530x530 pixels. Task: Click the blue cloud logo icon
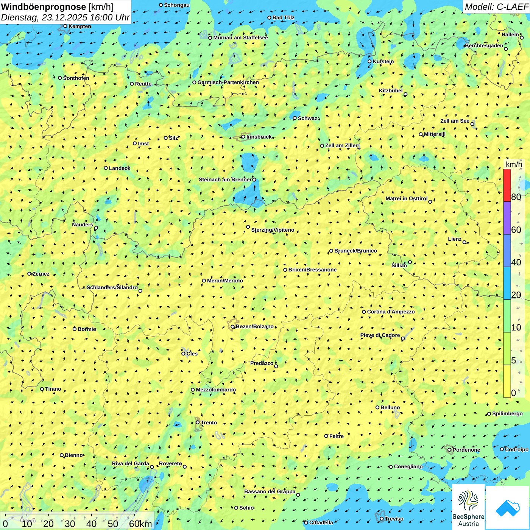508,508
